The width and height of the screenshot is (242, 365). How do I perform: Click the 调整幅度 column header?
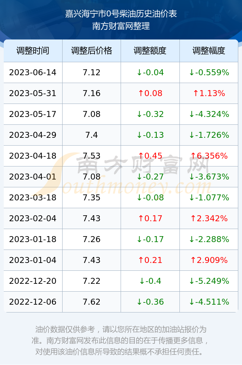[209, 51]
